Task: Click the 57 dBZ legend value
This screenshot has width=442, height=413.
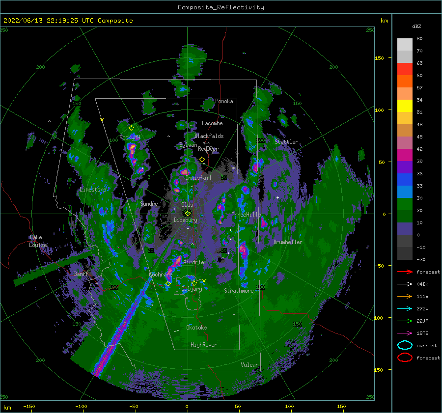Action: [x=419, y=88]
